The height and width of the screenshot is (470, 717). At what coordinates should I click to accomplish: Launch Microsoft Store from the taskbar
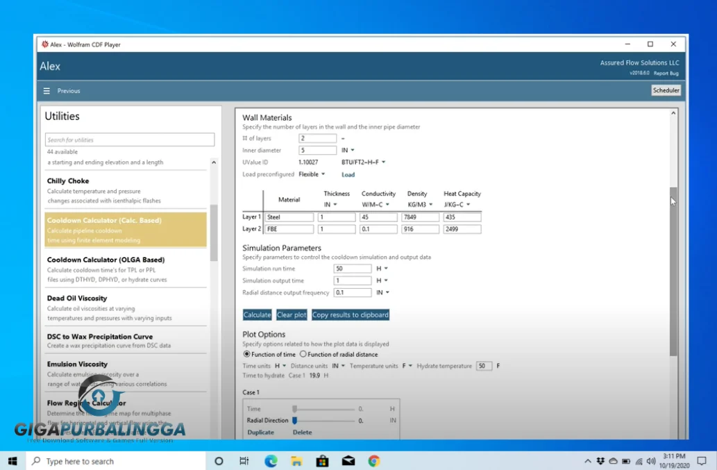click(x=322, y=461)
